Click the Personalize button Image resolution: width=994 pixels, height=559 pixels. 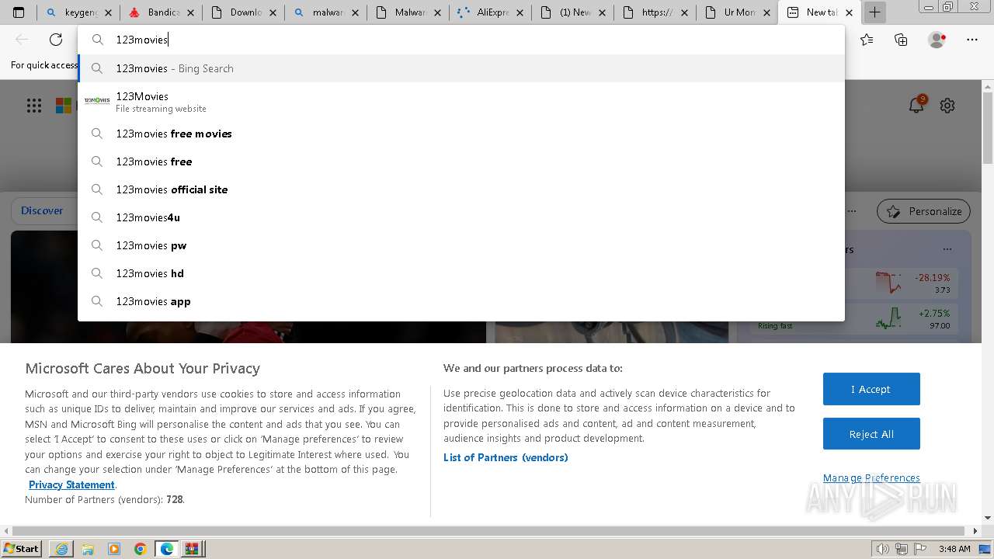(x=924, y=211)
